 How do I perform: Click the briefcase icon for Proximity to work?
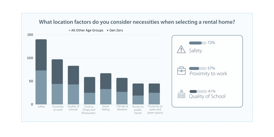pos(181,71)
